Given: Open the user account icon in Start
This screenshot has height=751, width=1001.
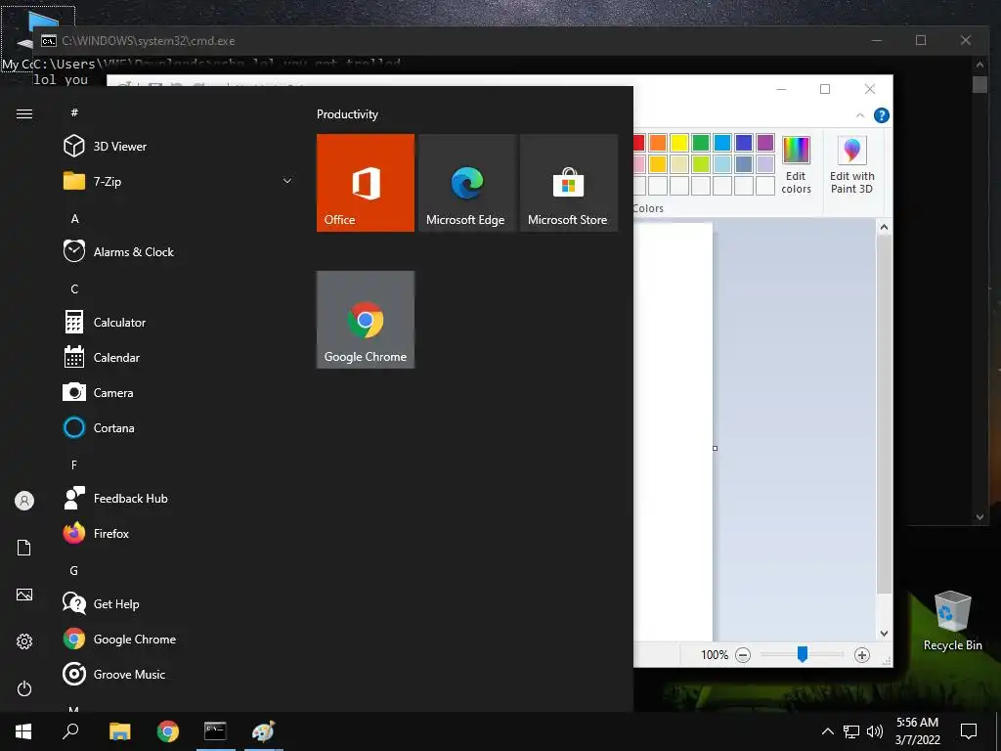Looking at the screenshot, I should [x=24, y=501].
